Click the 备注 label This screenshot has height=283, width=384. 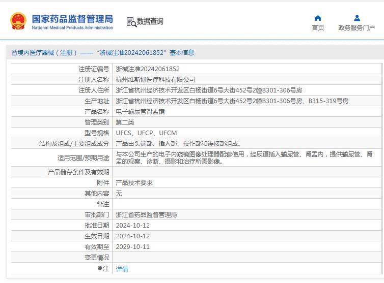103,204
